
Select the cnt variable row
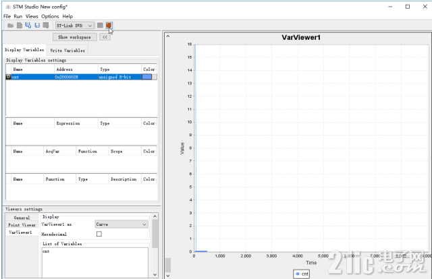(x=81, y=77)
